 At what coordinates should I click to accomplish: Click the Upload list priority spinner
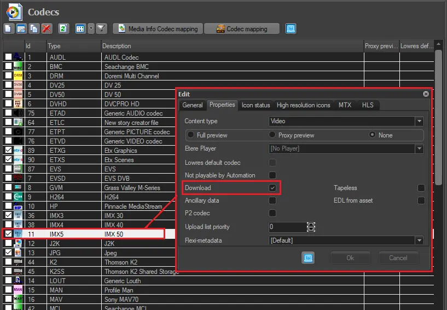pyautogui.click(x=311, y=227)
